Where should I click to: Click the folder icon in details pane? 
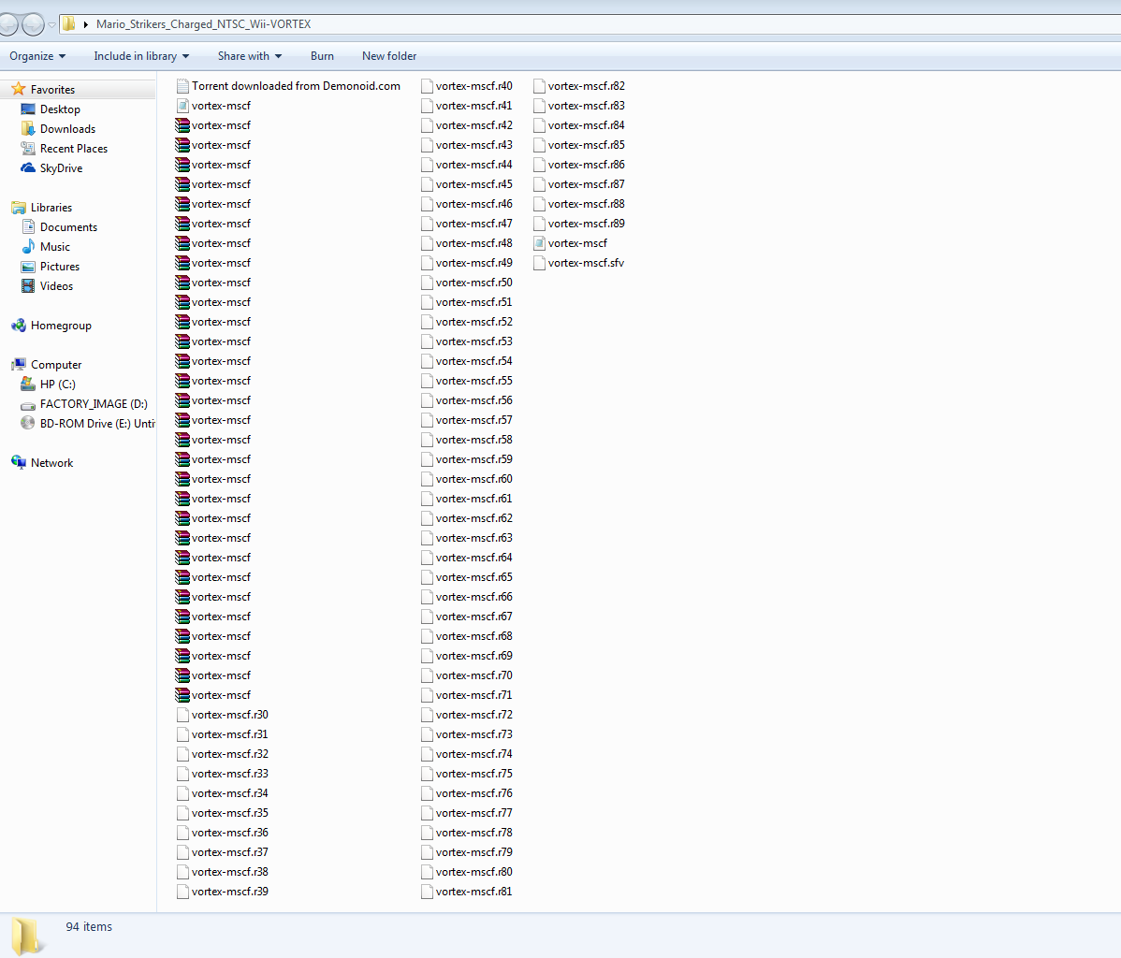click(x=27, y=936)
